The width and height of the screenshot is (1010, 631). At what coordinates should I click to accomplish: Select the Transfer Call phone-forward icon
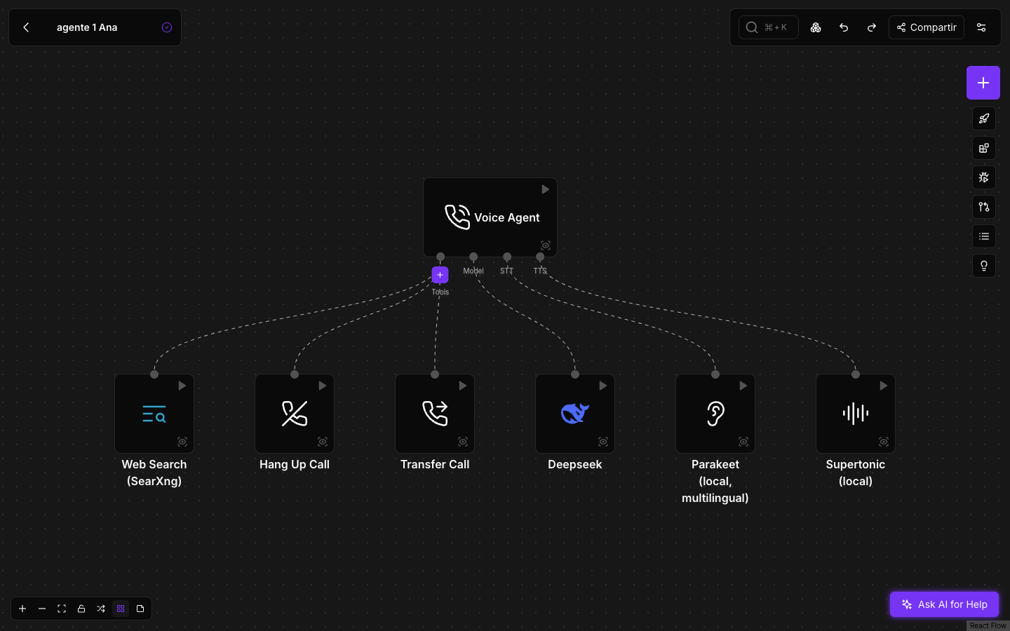435,414
